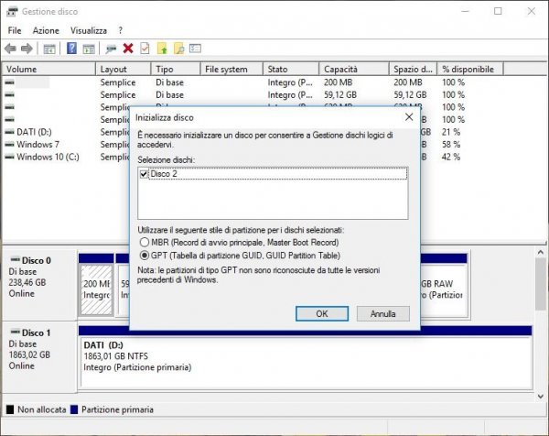Image resolution: width=549 pixels, height=436 pixels.
Task: Click the checkmark properties toolbar icon
Action: [x=145, y=49]
